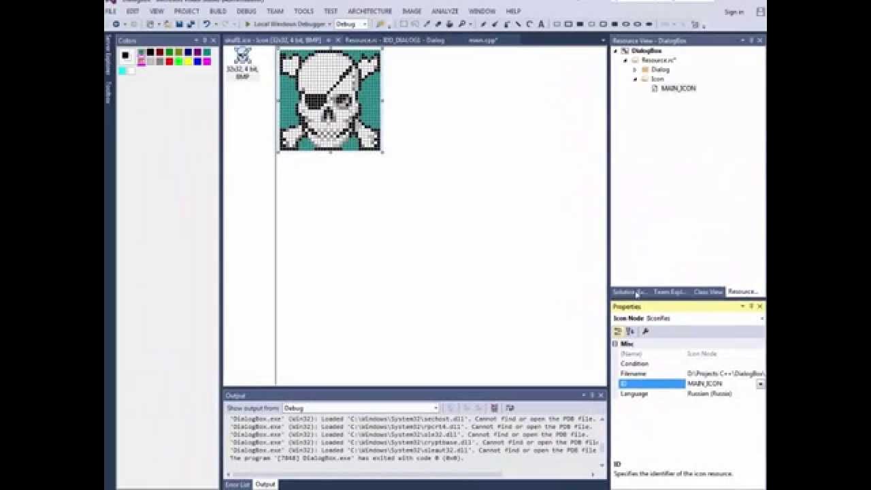The image size is (871, 490).
Task: Open the EDIT menu
Action: [133, 12]
